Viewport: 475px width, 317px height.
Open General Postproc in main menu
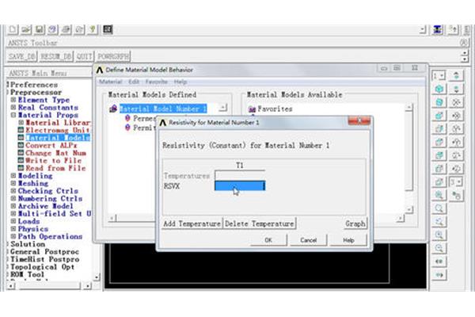coord(44,251)
